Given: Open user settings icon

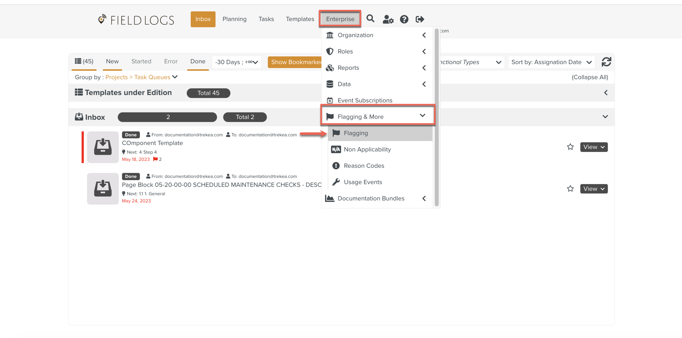Looking at the screenshot, I should point(388,19).
